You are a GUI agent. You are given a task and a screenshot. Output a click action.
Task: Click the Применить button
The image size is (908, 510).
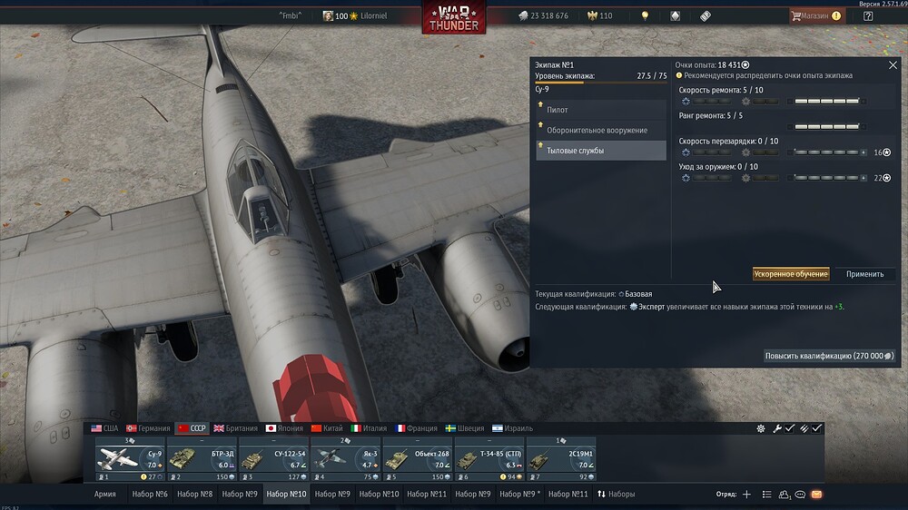pyautogui.click(x=865, y=274)
